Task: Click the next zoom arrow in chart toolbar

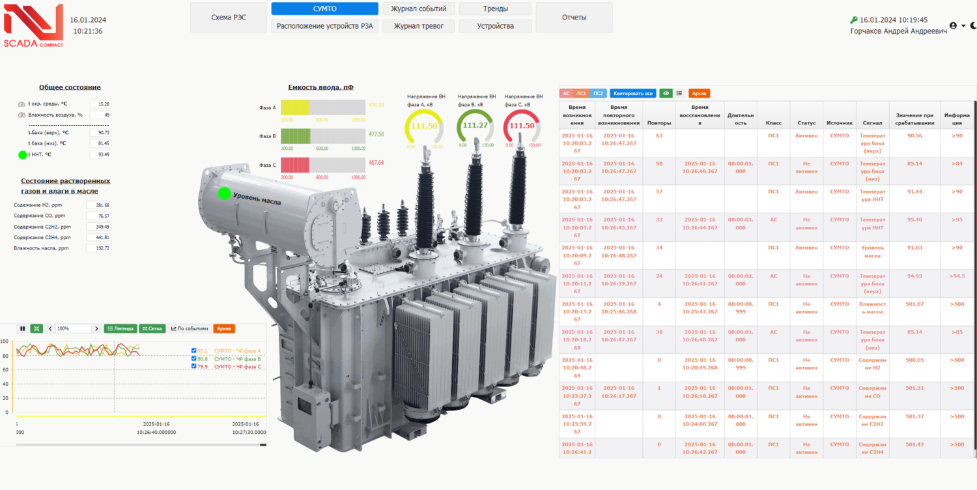Action: point(96,328)
